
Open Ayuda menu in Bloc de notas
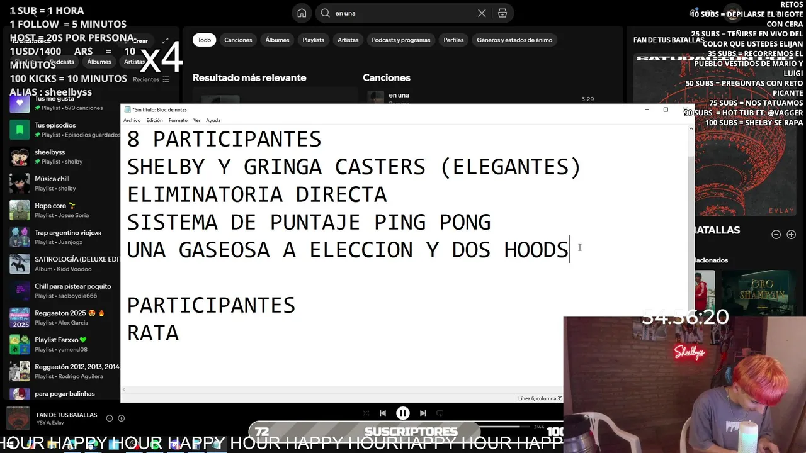[x=213, y=120]
